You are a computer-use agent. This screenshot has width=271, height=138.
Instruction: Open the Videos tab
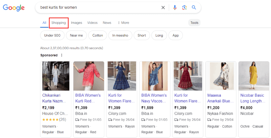(92, 23)
